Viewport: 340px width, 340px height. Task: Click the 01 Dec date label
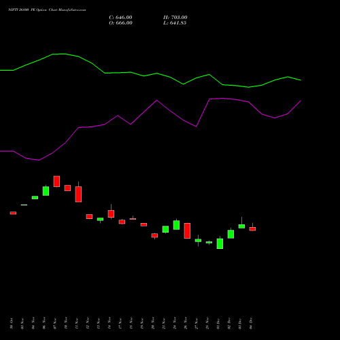(218, 324)
